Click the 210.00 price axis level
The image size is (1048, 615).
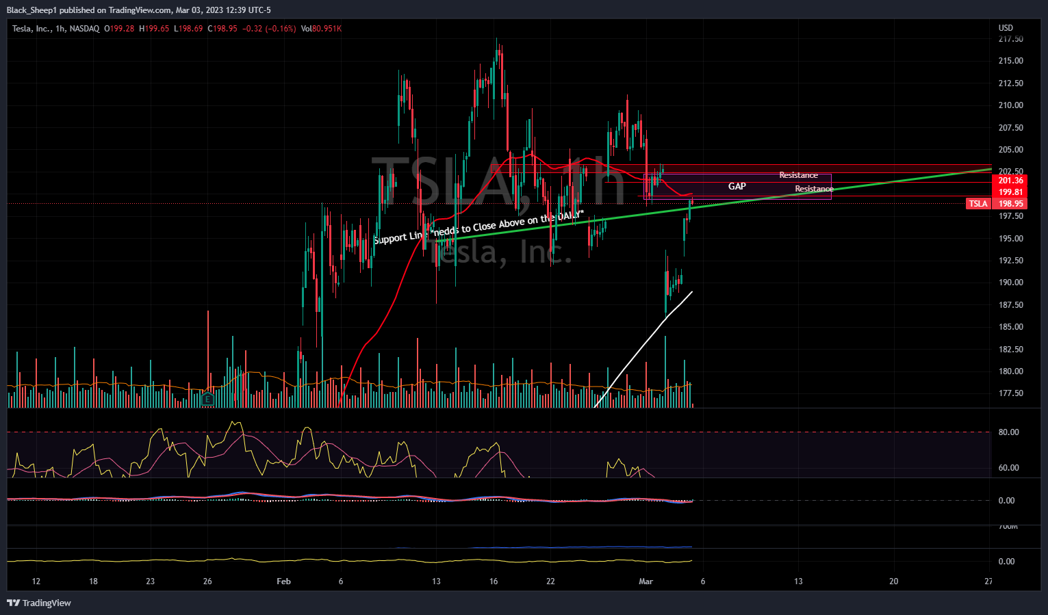[1010, 105]
